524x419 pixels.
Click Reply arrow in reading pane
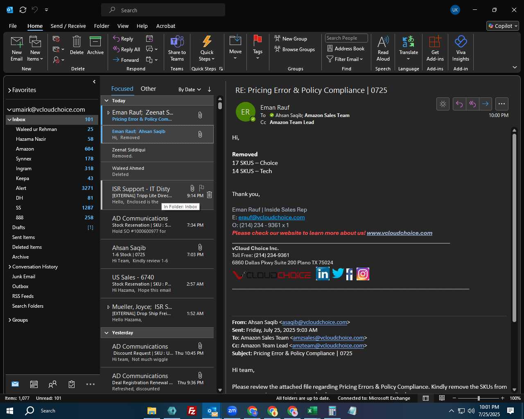[459, 104]
